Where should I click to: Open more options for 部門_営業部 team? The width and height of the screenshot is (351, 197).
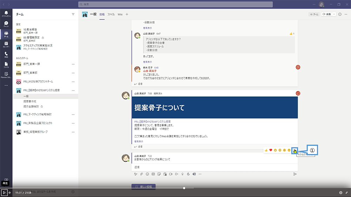pyautogui.click(x=73, y=73)
